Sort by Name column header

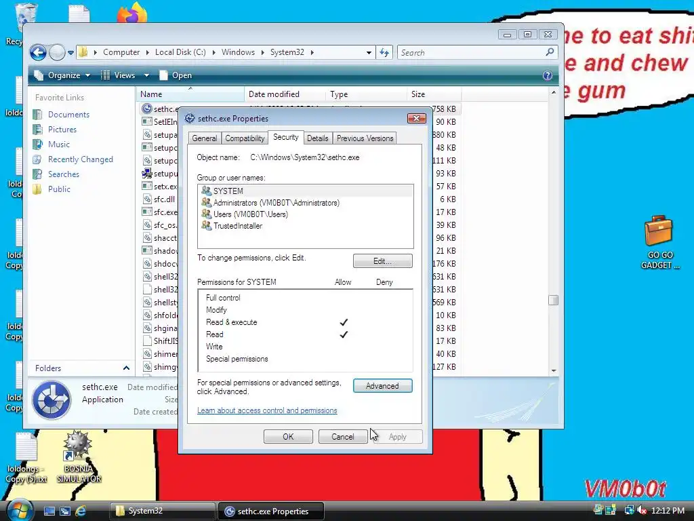[x=190, y=94]
